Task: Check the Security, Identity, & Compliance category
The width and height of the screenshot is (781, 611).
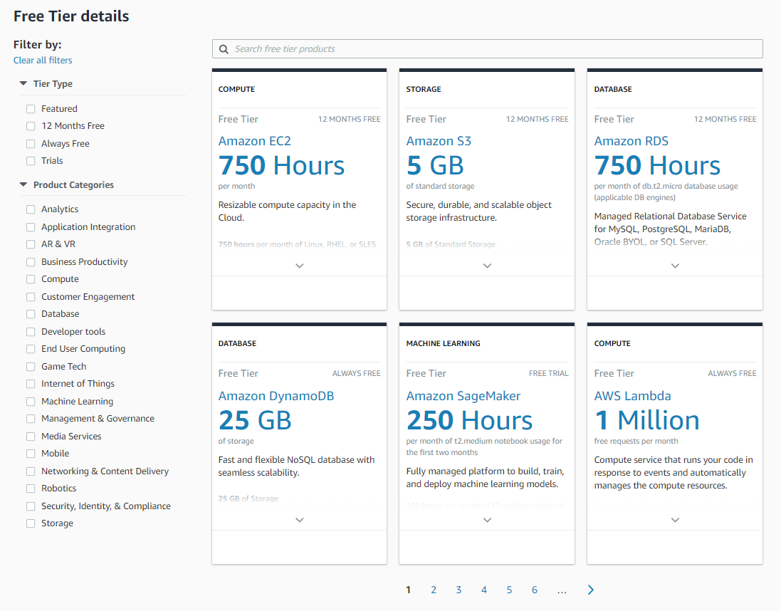Action: (x=31, y=506)
